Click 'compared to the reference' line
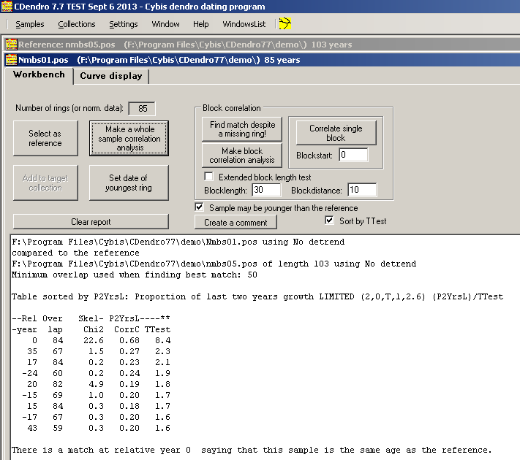Image resolution: width=520 pixels, height=460 pixels. (x=75, y=253)
